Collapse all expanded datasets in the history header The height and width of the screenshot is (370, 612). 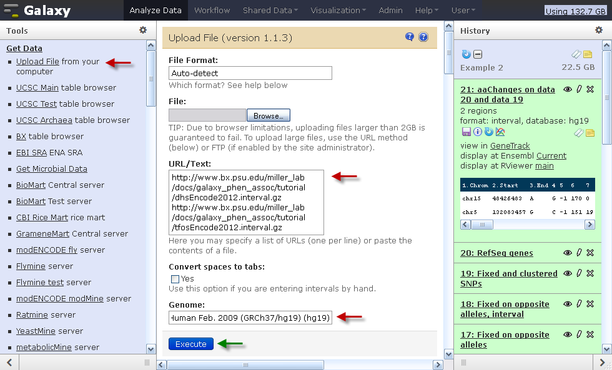[478, 54]
